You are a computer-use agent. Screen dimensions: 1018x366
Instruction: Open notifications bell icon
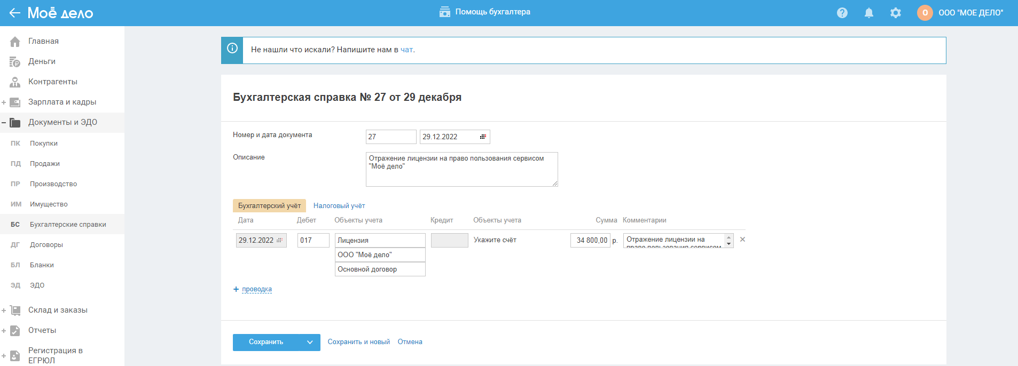point(869,13)
